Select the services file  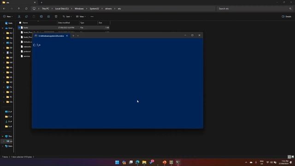pos(27,56)
